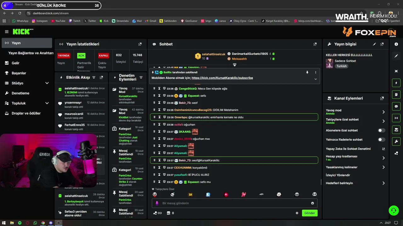Click the chat scrollbar thumb
Image resolution: width=403 pixels, height=226 pixels.
321,182
